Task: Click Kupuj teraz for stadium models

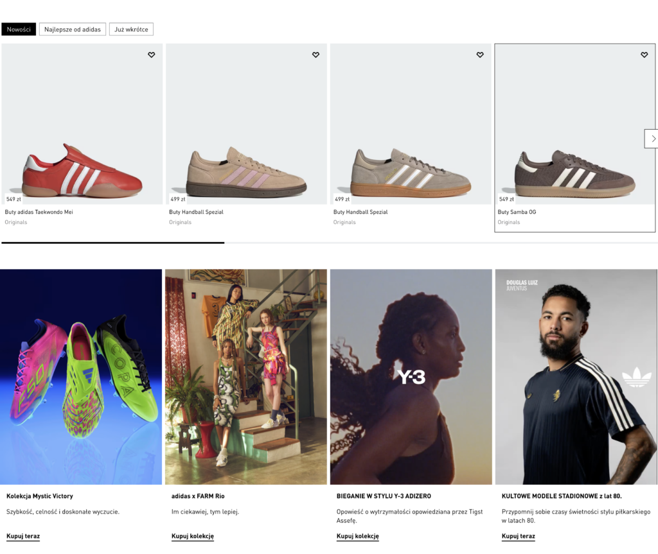Action: 518,536
